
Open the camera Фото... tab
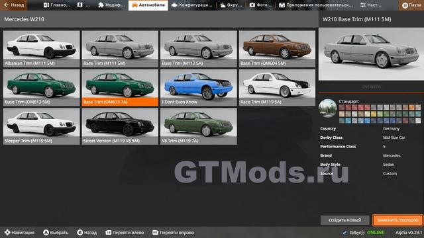point(260,5)
